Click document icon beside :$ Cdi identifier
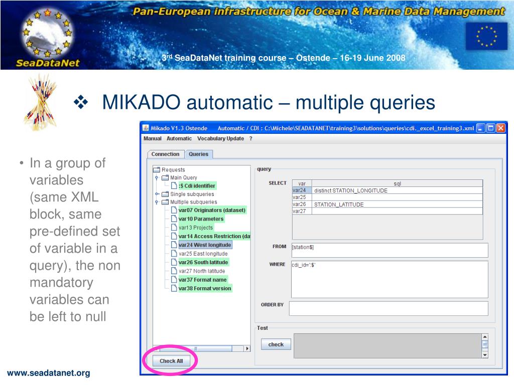 point(174,185)
